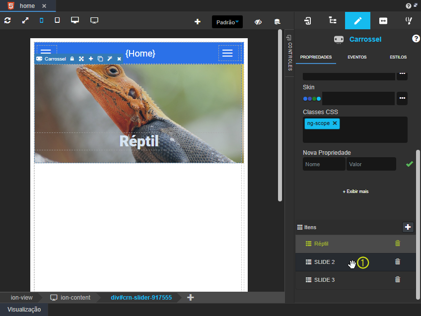
Task: Expand the CONTROLES side panel
Action: [x=289, y=53]
